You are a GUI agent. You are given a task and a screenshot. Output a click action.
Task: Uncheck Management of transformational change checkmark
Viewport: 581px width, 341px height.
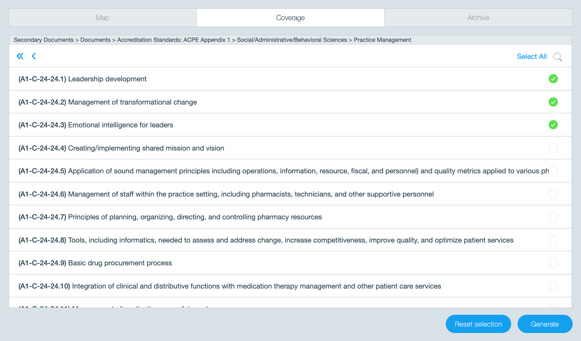coord(553,102)
